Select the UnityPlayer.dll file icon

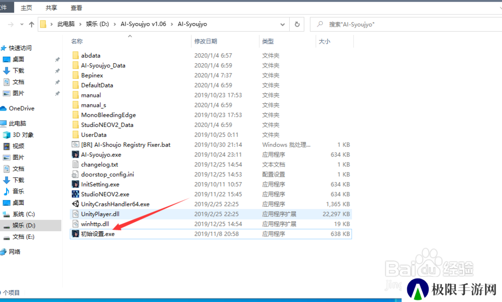coord(76,214)
